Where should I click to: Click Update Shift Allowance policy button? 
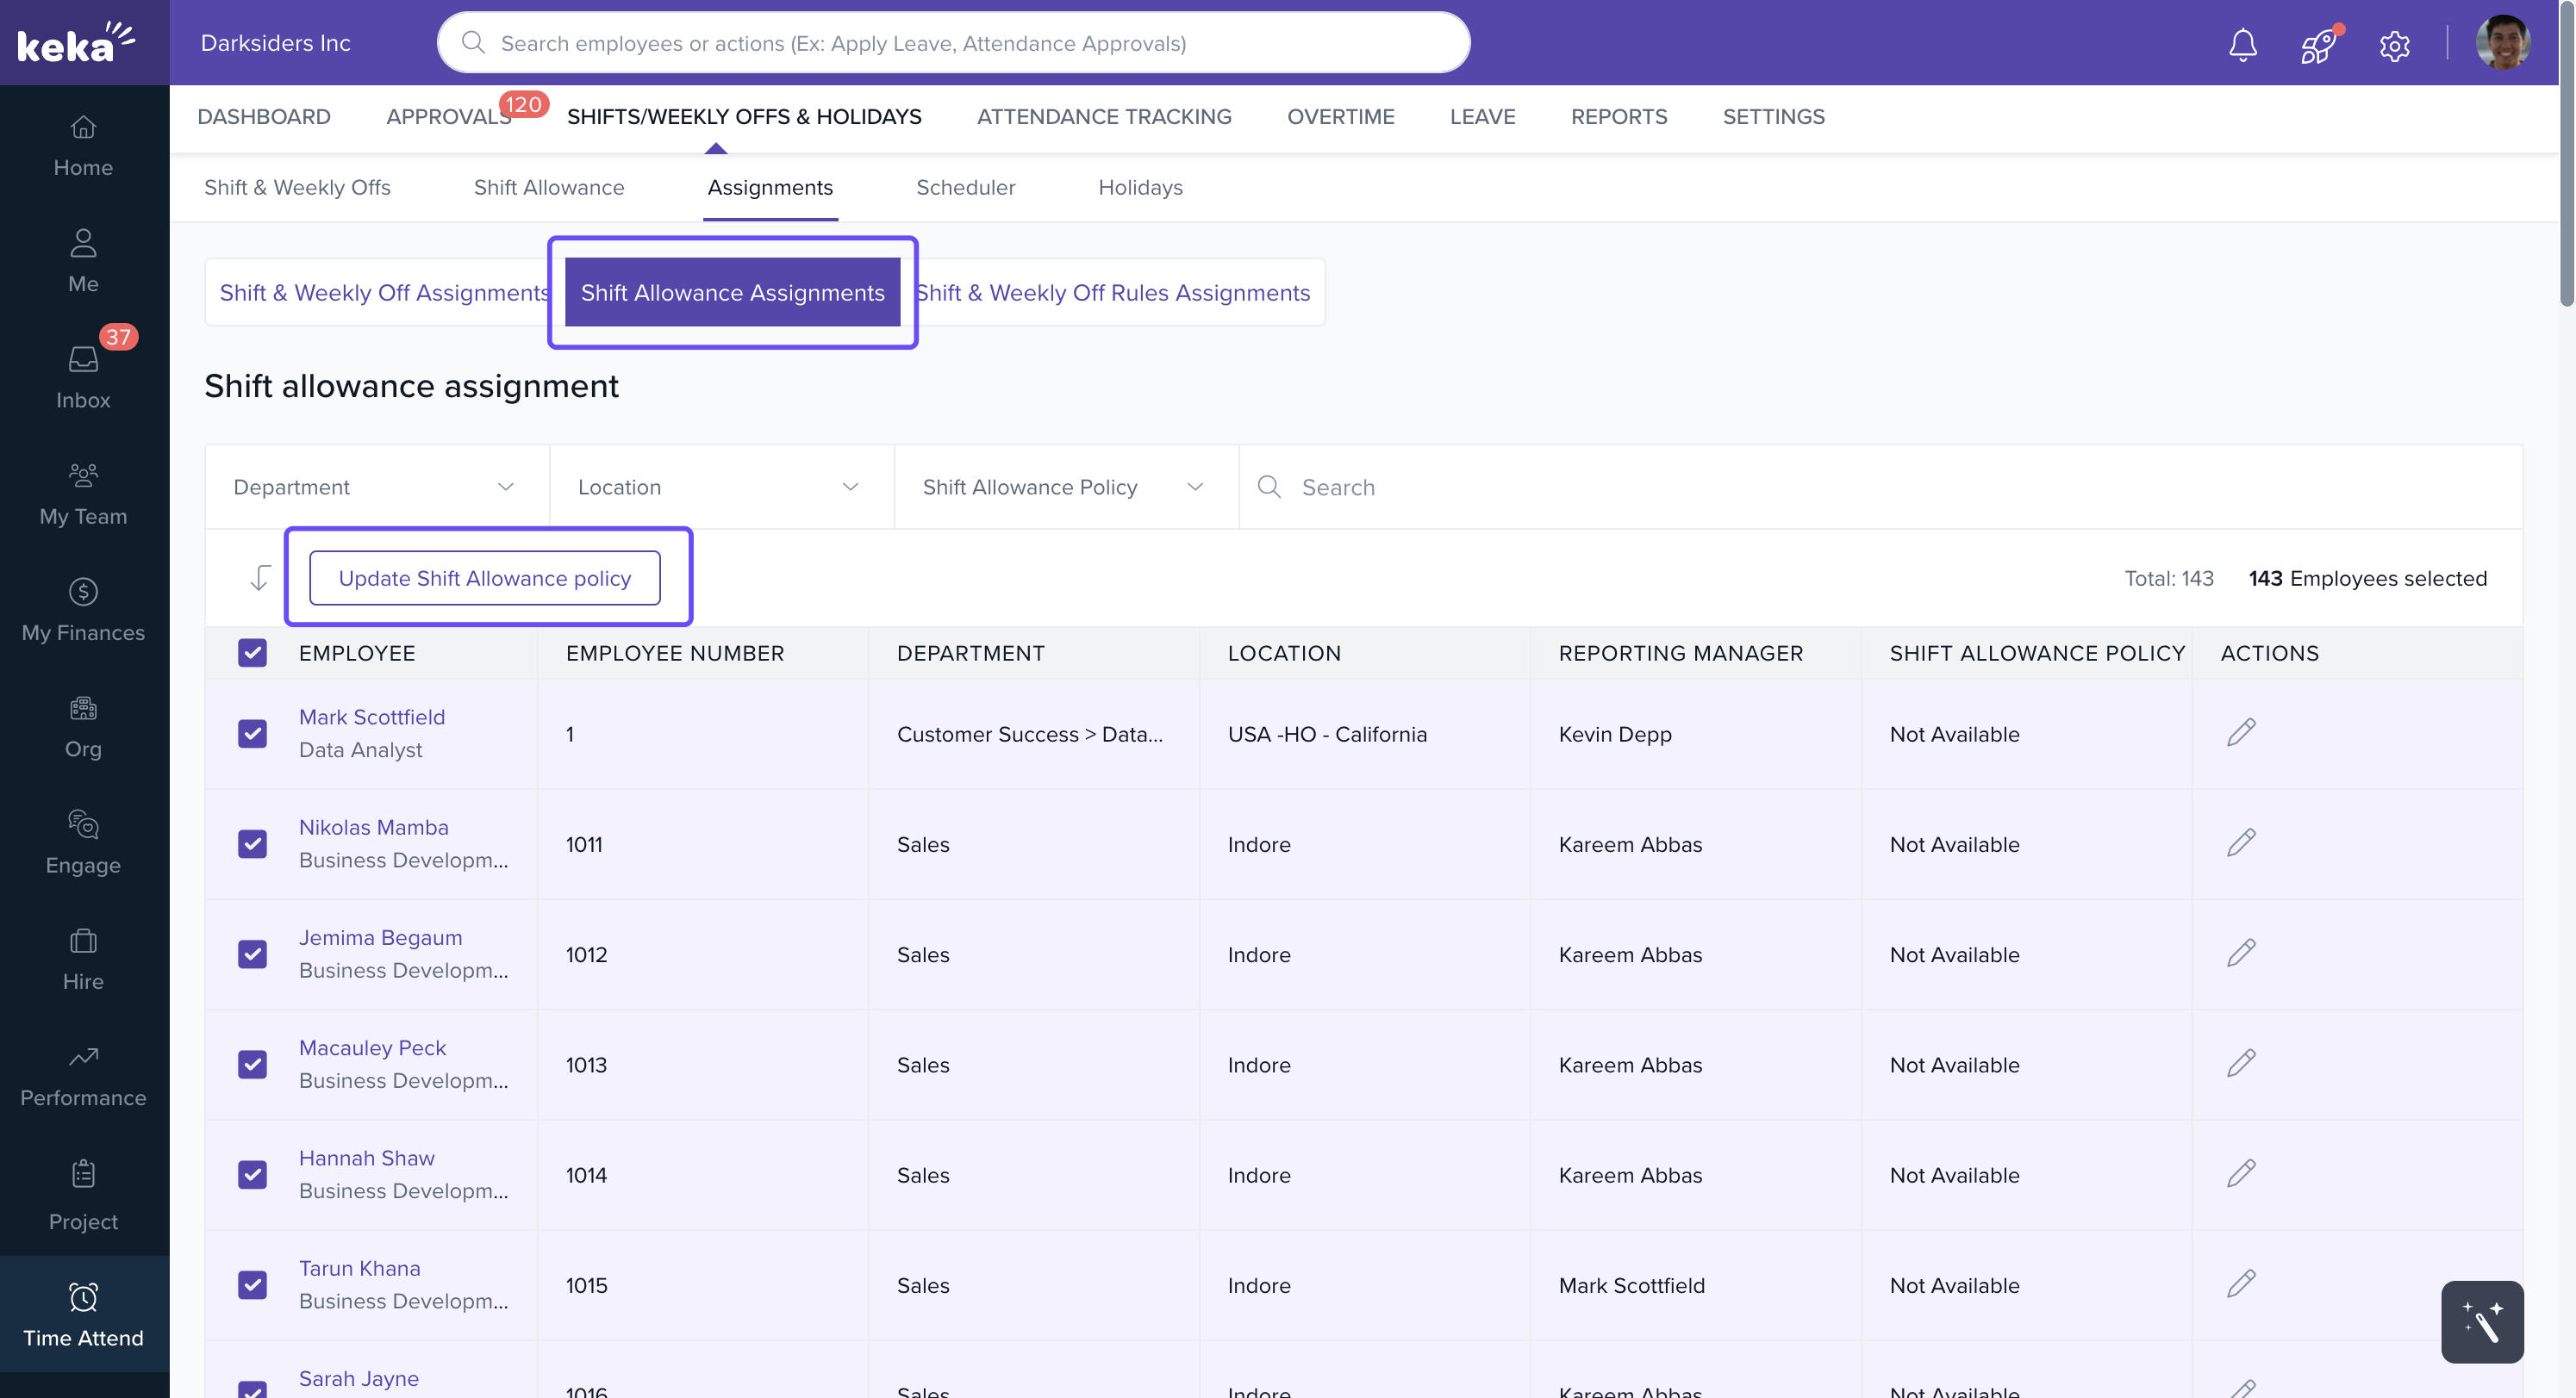point(484,578)
